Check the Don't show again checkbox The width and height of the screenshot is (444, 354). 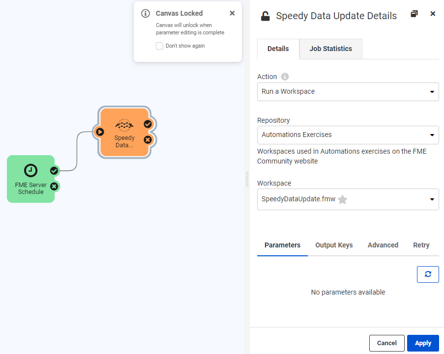point(159,46)
